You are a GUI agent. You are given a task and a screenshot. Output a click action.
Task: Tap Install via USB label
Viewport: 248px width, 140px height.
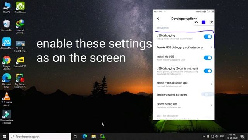(165, 56)
